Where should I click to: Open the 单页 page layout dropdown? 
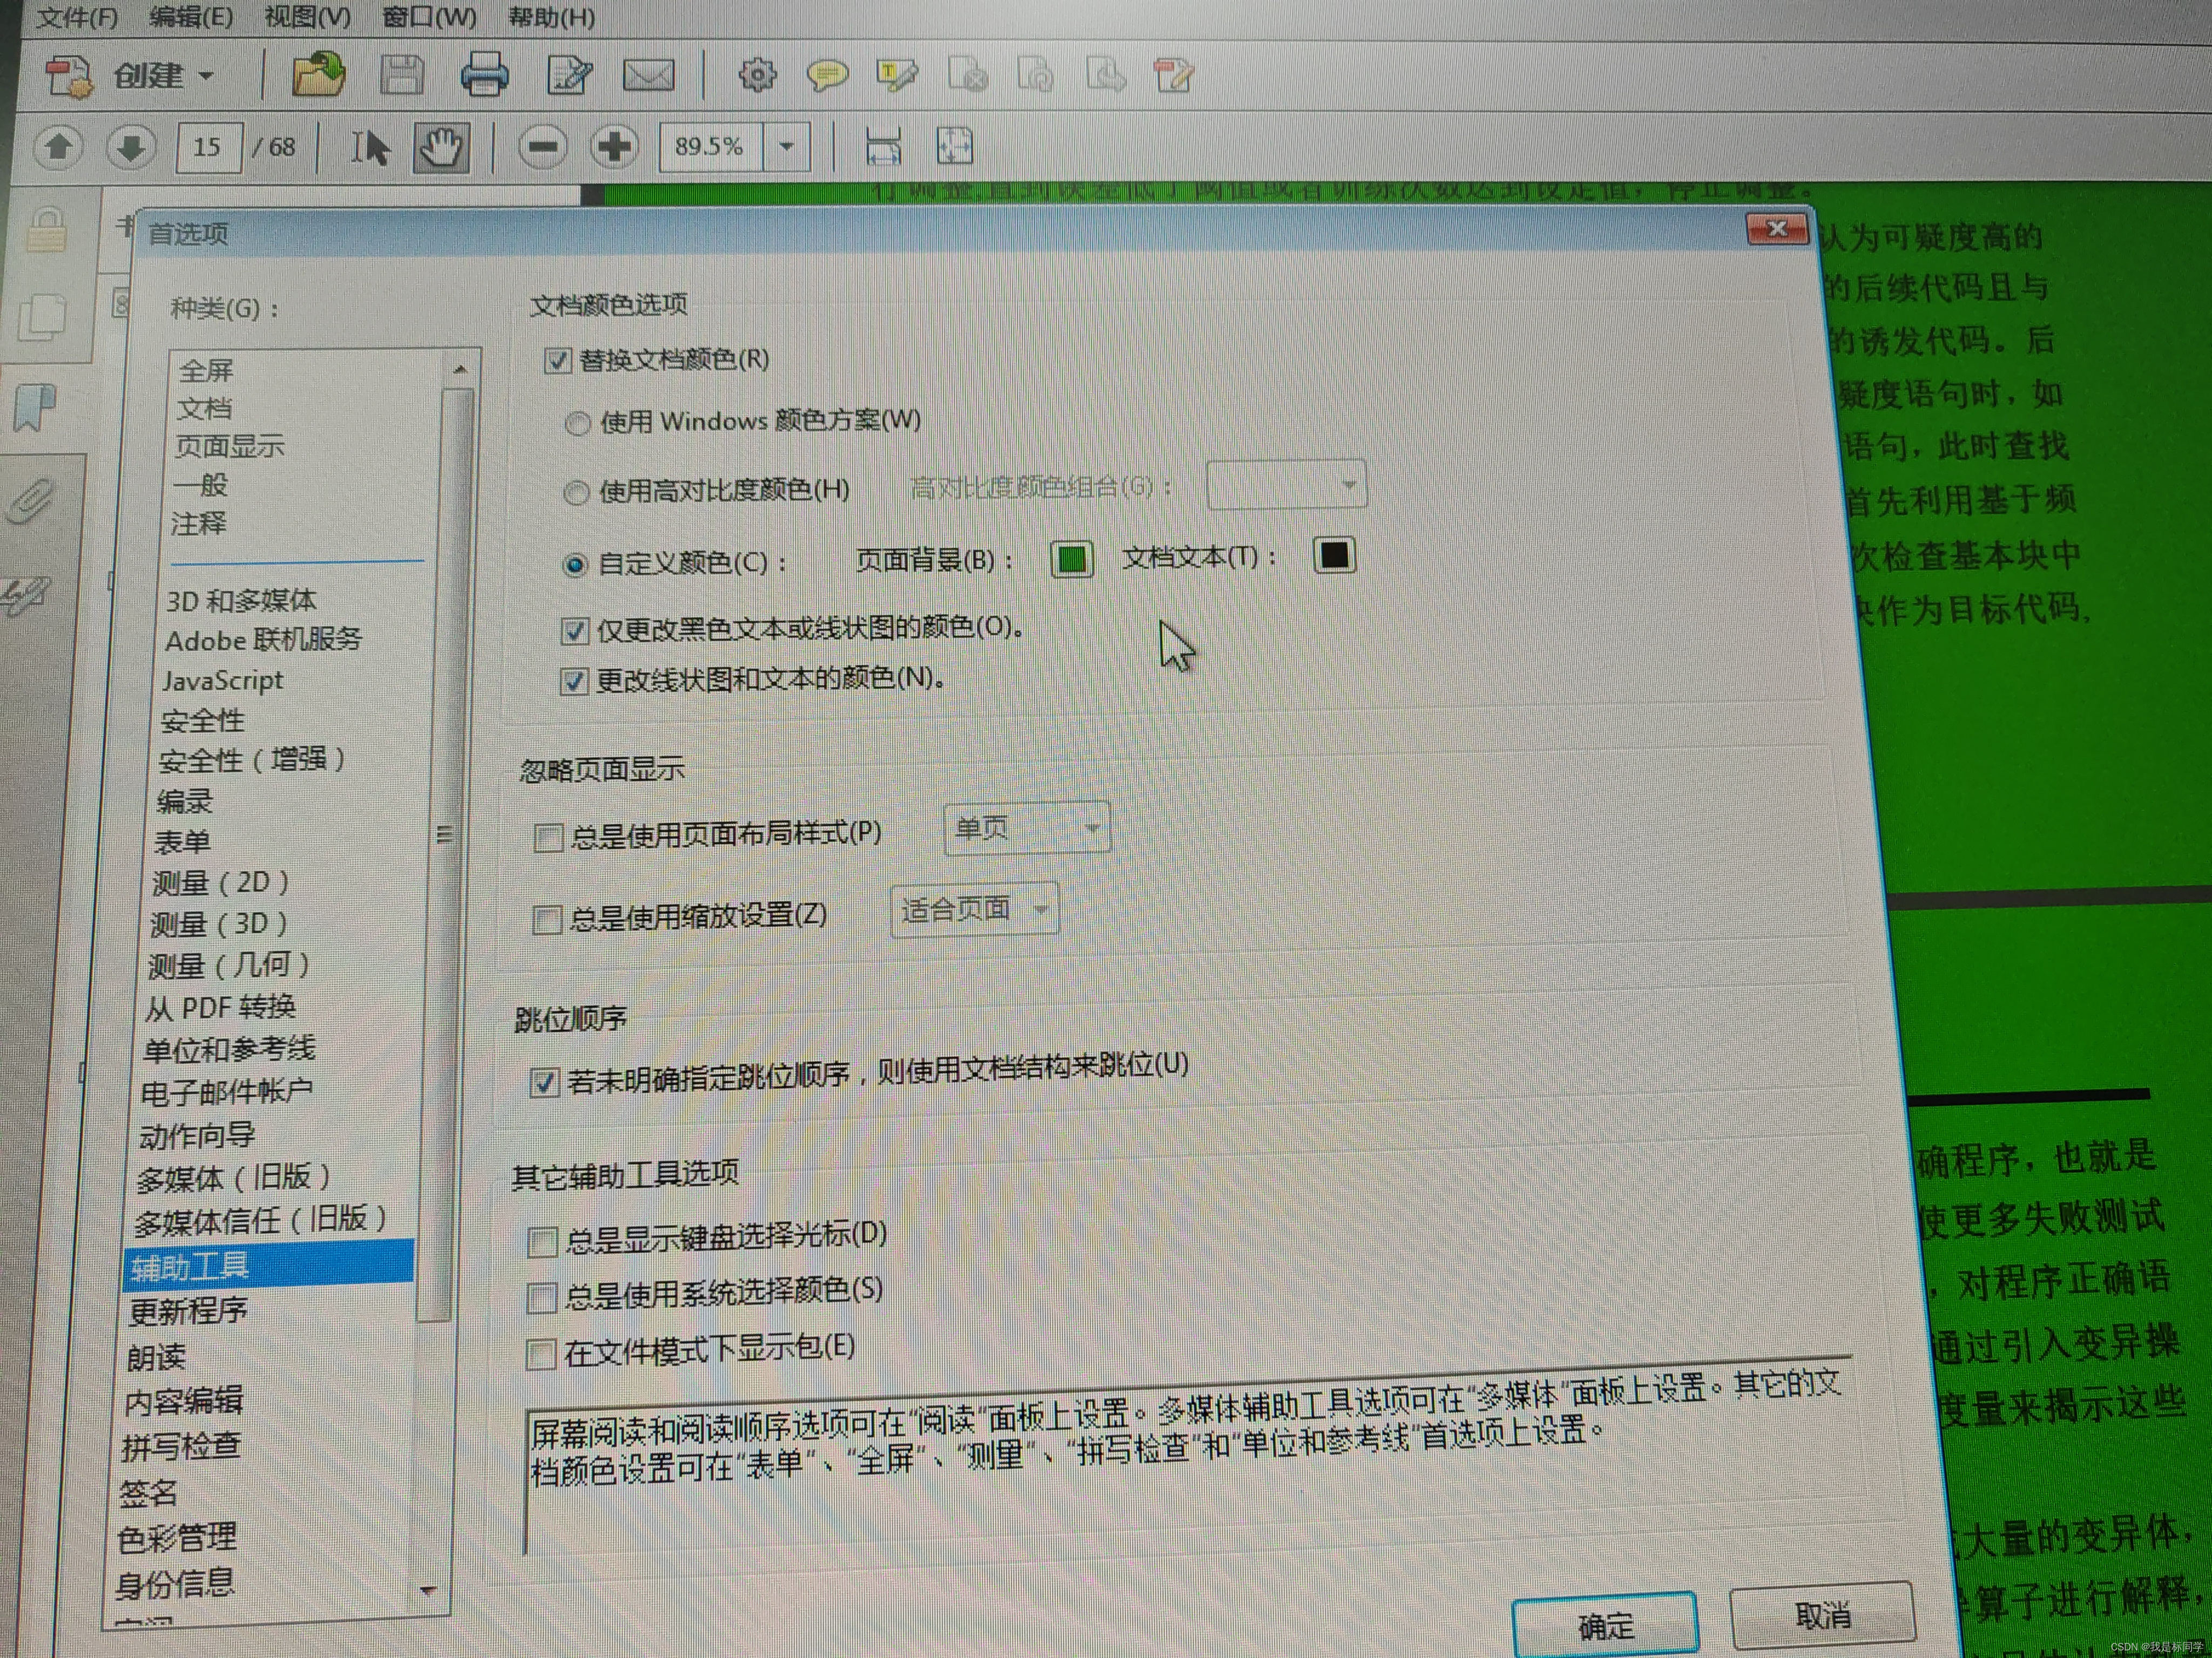(1026, 828)
